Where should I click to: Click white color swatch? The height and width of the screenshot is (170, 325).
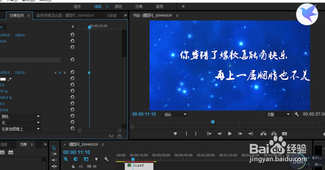[3, 79]
